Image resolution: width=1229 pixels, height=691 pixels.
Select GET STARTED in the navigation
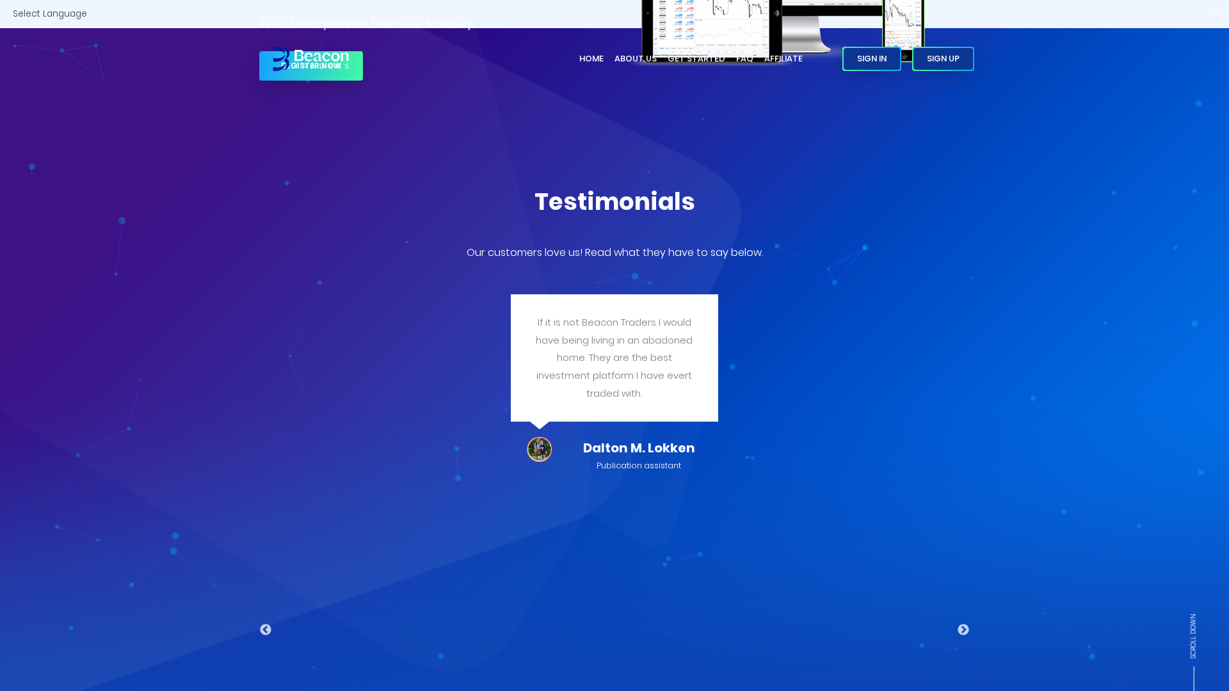point(696,58)
